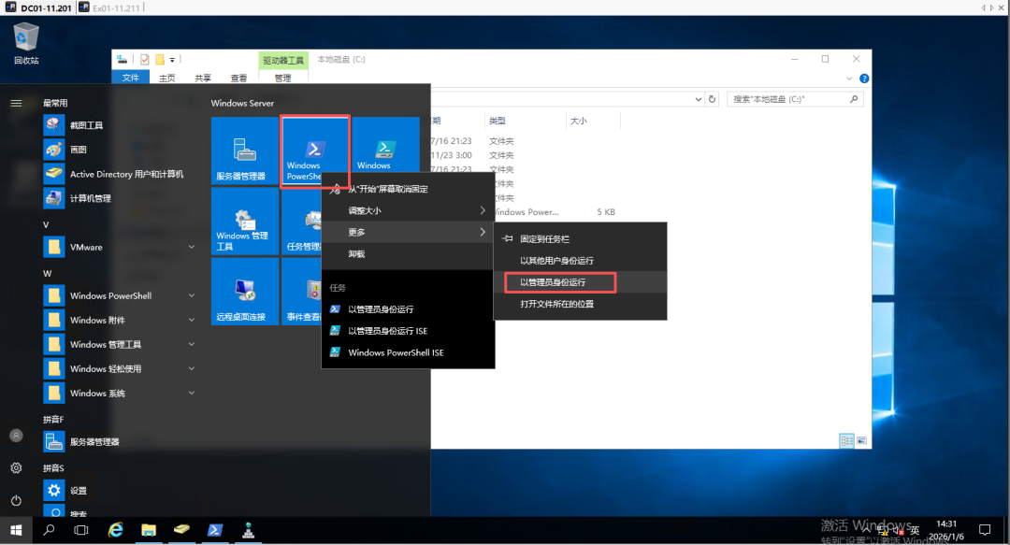Open taskbar search magnifier
Image resolution: width=1010 pixels, height=545 pixels.
click(x=49, y=530)
